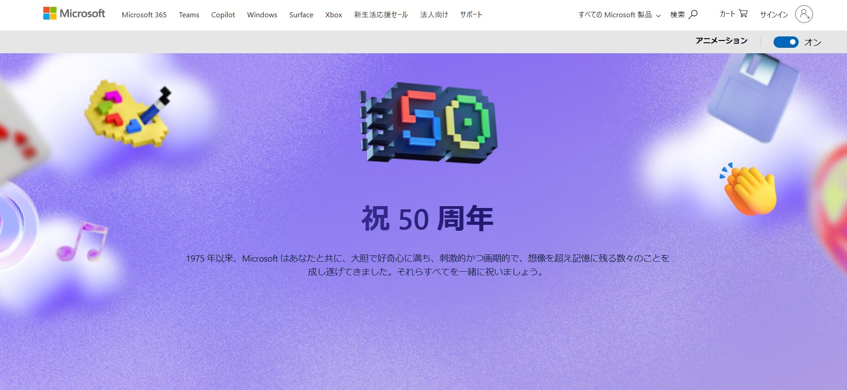Click the オン label beside toggle

click(x=812, y=42)
